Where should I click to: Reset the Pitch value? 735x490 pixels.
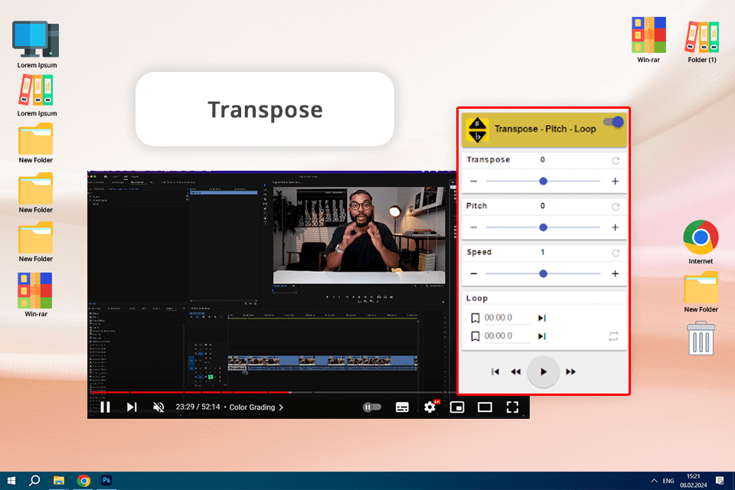coord(616,207)
